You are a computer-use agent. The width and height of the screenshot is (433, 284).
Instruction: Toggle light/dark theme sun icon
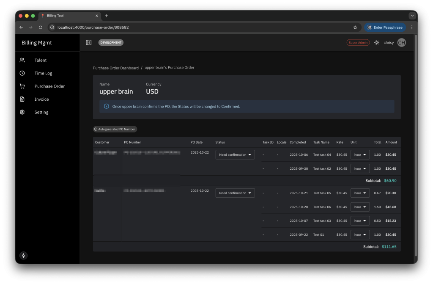[377, 43]
